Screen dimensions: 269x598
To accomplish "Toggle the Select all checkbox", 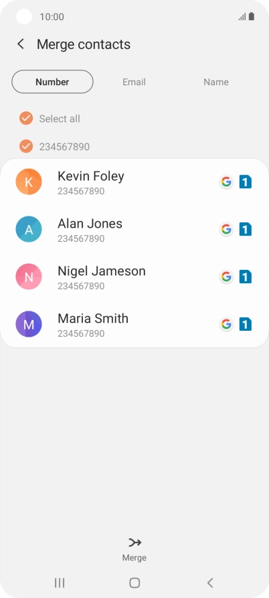I will click(26, 119).
